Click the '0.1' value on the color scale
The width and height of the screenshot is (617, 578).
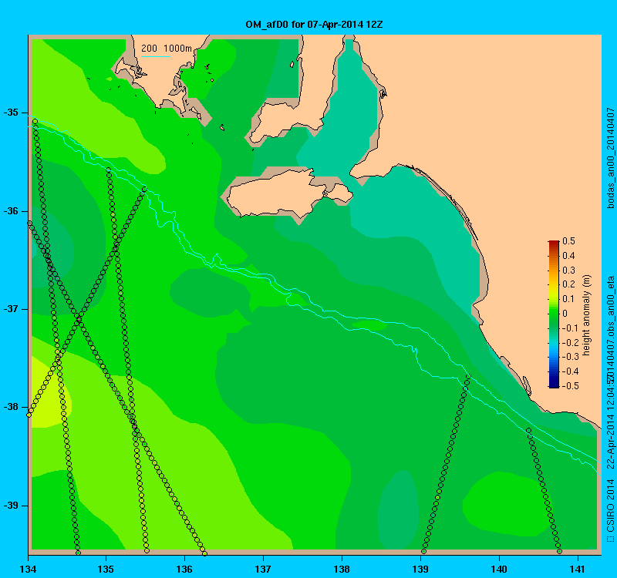[x=569, y=299]
